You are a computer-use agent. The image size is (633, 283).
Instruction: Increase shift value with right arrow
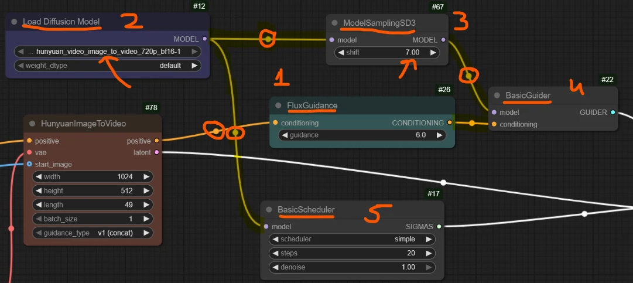click(x=433, y=52)
